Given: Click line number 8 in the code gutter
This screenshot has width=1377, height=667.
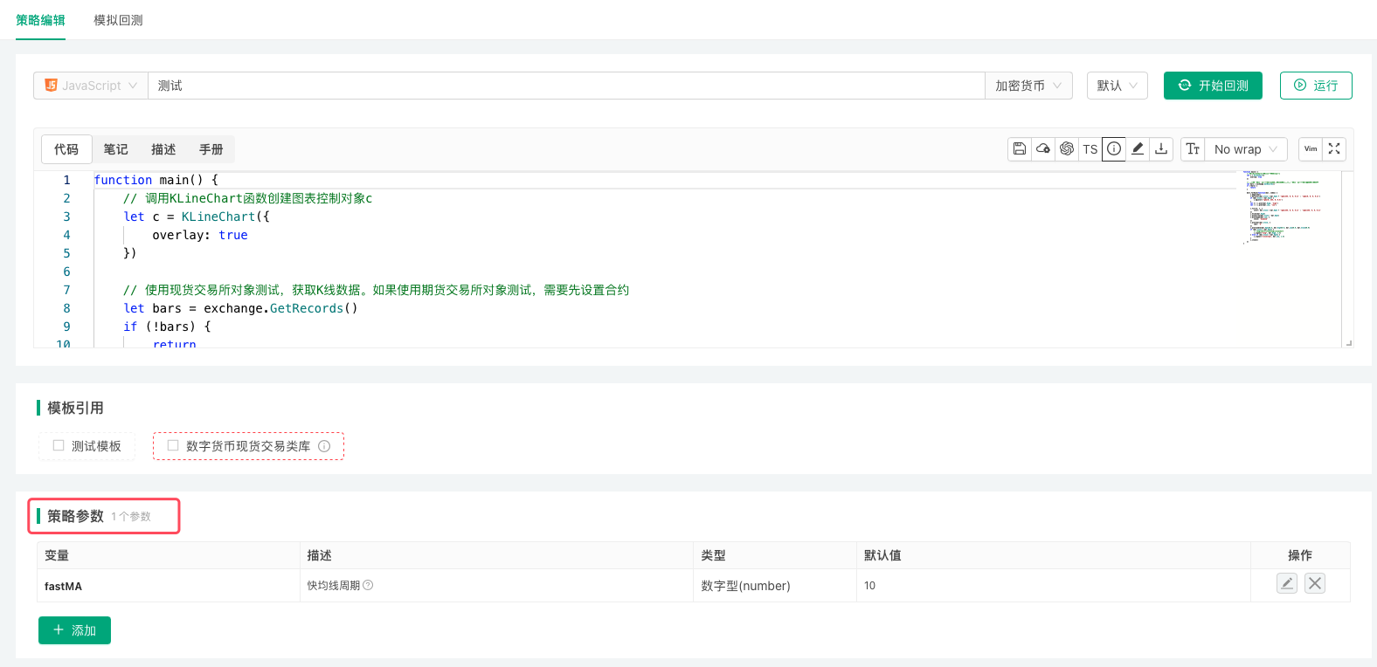Looking at the screenshot, I should [66, 308].
